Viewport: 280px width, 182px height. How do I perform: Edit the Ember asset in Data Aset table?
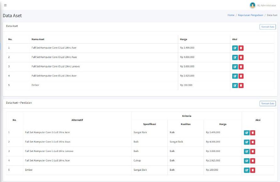tap(235, 86)
